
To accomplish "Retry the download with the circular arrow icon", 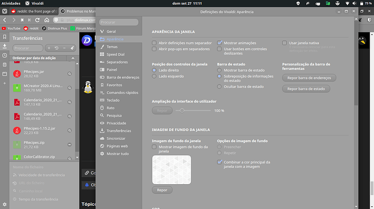I will pos(56,48).
